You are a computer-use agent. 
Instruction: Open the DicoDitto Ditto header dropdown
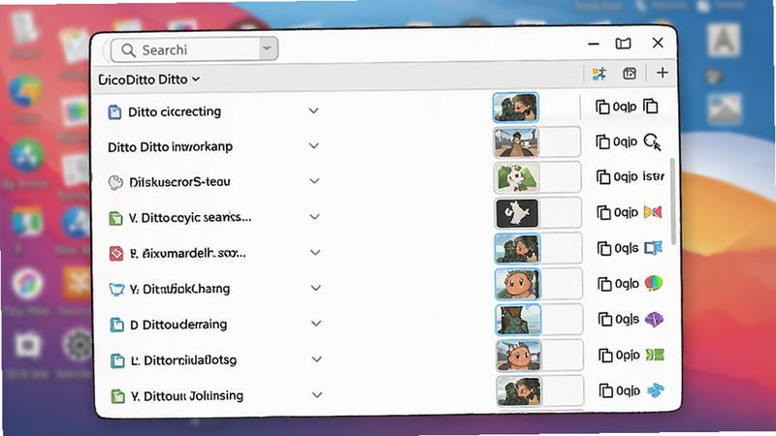(x=148, y=79)
